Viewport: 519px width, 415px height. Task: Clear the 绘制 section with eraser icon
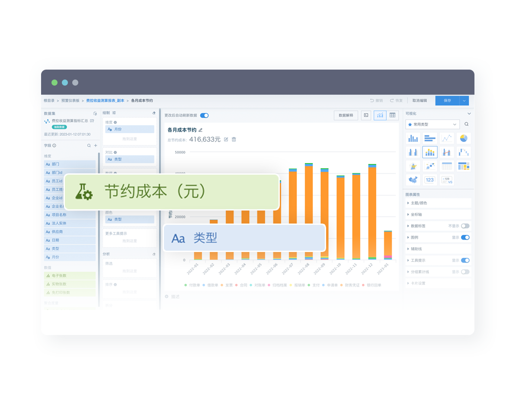(154, 113)
